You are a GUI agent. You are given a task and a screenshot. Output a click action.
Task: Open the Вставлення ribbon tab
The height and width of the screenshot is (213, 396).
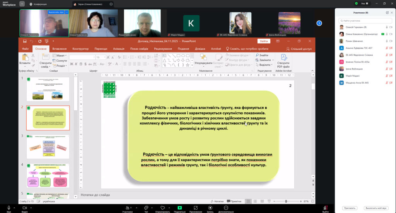pos(59,49)
